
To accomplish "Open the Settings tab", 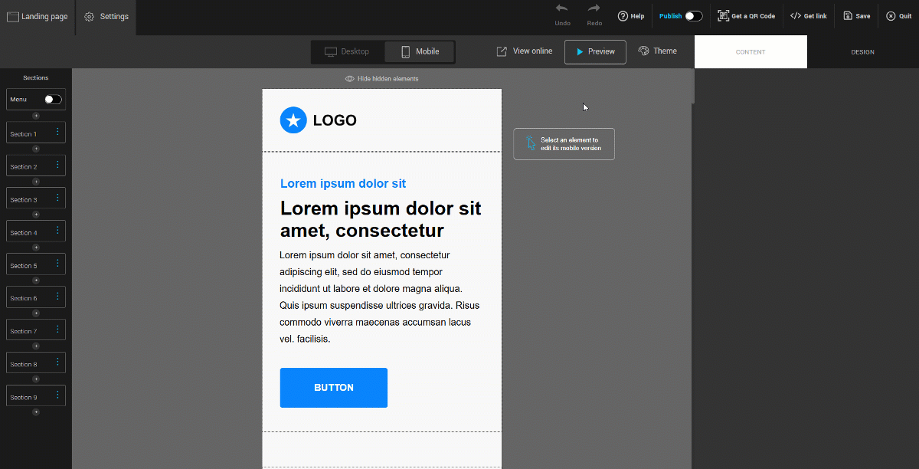I will pyautogui.click(x=106, y=17).
